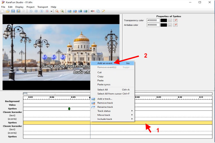The image size is (215, 143).
Task: Click the pencil edit toolbar icon
Action: (103, 11)
